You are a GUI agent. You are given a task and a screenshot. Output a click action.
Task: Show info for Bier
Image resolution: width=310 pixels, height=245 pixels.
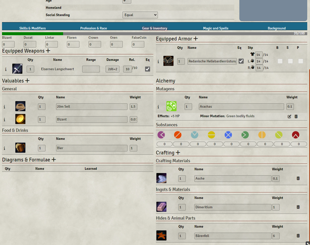coord(4,148)
